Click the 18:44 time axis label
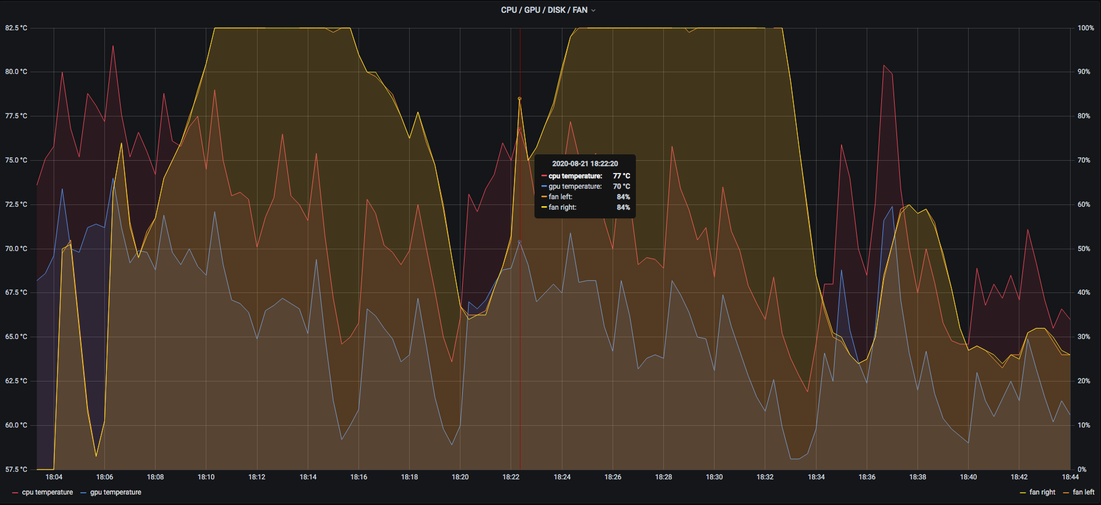 [1070, 477]
